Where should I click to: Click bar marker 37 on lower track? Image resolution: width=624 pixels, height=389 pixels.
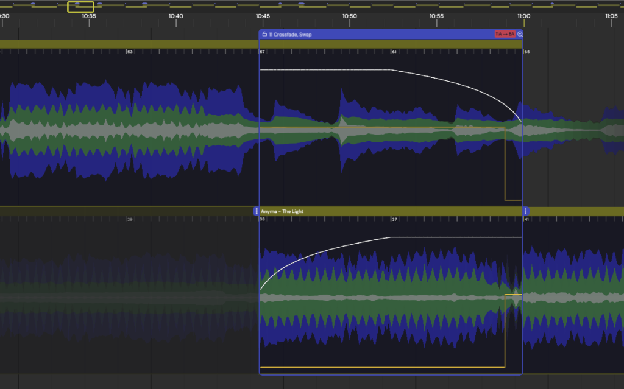point(394,219)
